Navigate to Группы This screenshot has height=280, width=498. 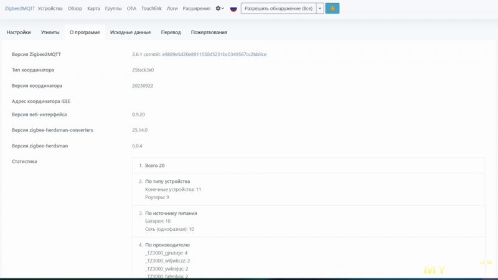[x=113, y=9]
